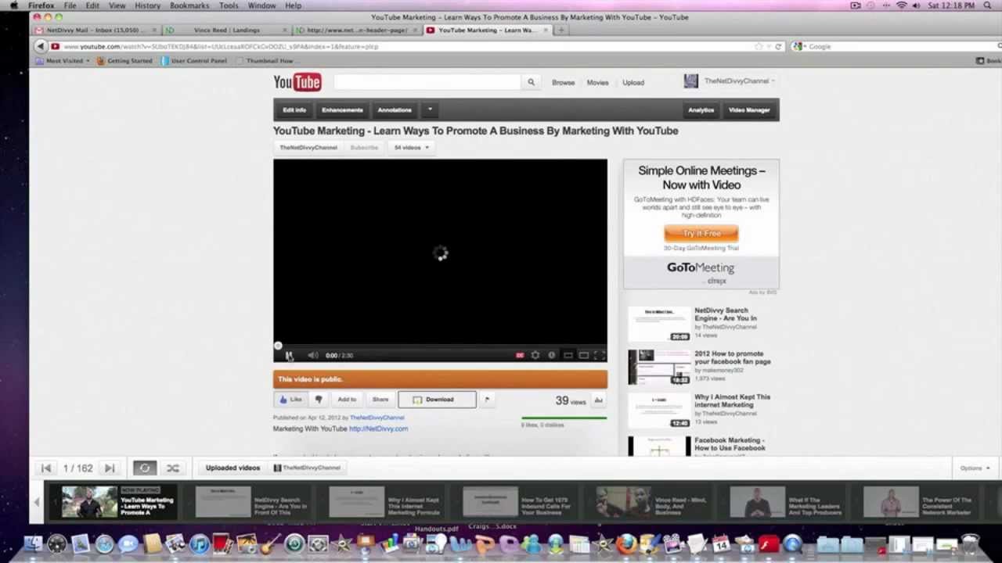This screenshot has width=1002, height=563.
Task: Open the User Control Panel bookmark
Action: pos(194,61)
